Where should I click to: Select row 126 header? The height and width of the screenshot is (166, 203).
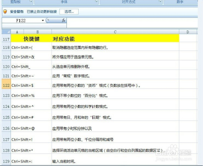click(6, 126)
